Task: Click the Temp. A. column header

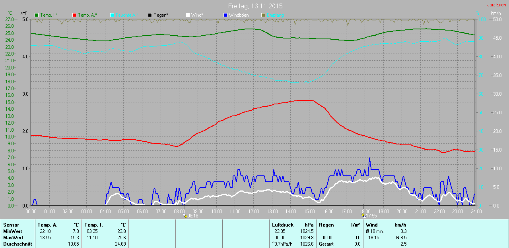Action: tap(47, 225)
